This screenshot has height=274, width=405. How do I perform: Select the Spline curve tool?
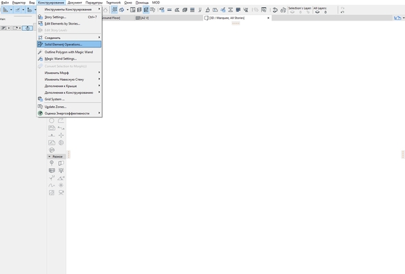click(x=51, y=185)
